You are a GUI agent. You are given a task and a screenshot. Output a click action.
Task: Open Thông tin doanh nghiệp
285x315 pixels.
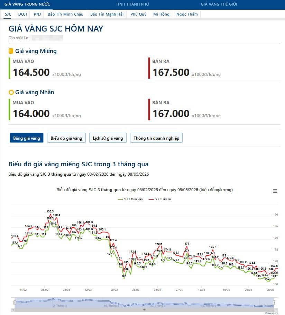[156, 138]
